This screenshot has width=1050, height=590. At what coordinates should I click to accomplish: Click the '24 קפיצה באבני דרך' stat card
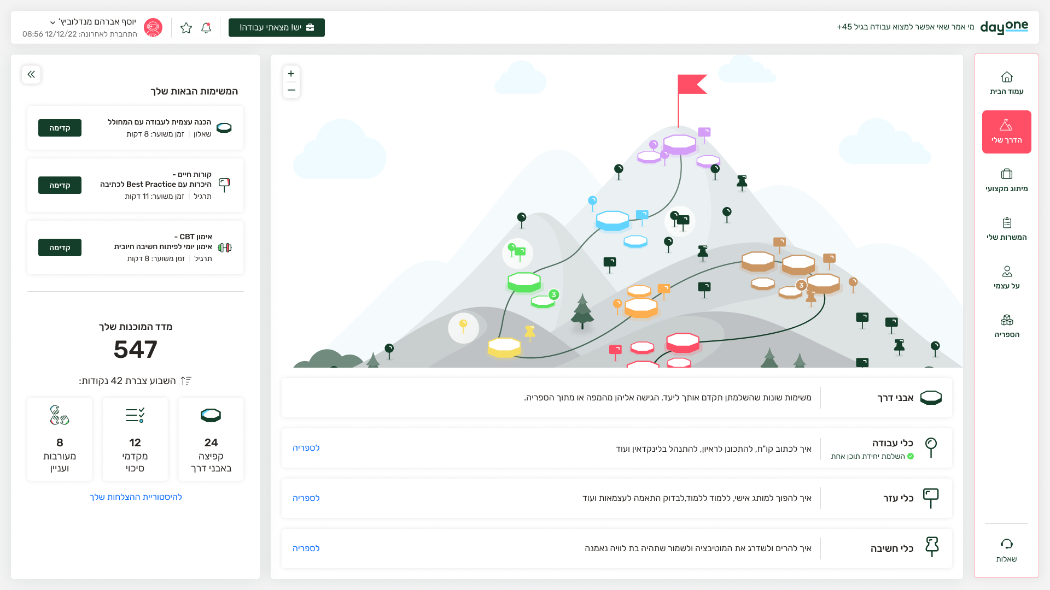(211, 439)
